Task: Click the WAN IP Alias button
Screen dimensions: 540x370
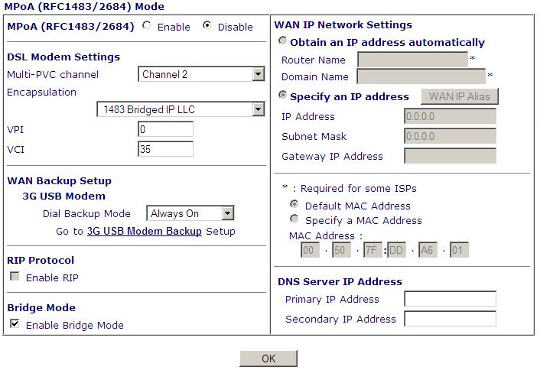Action: tap(460, 96)
